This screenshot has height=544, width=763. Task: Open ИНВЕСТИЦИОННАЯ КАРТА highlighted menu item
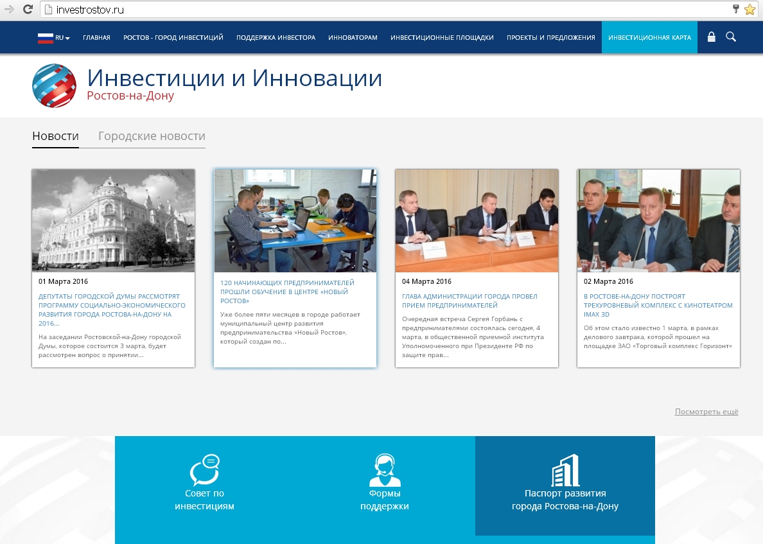649,37
